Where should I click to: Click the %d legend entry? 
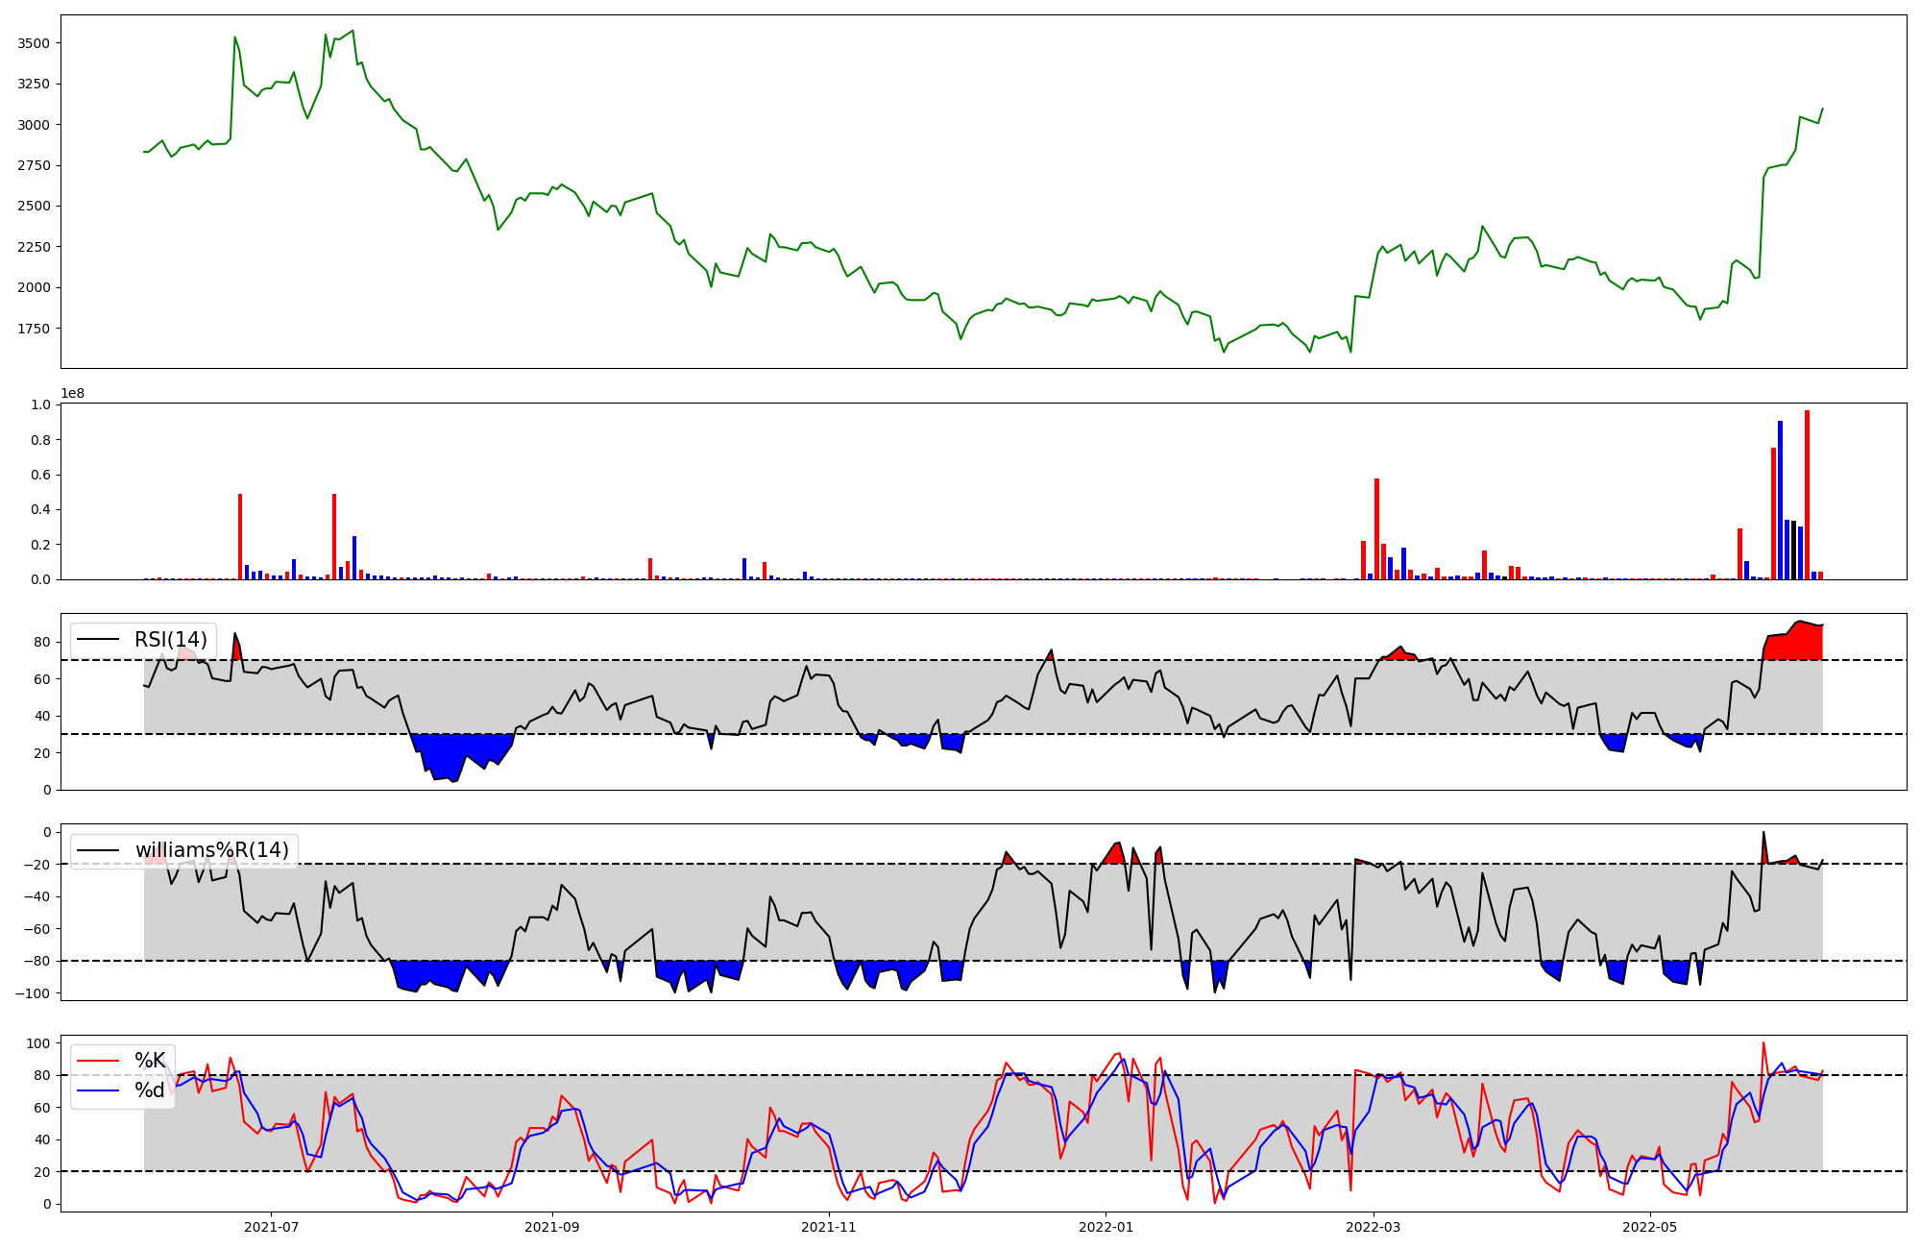click(x=150, y=1090)
